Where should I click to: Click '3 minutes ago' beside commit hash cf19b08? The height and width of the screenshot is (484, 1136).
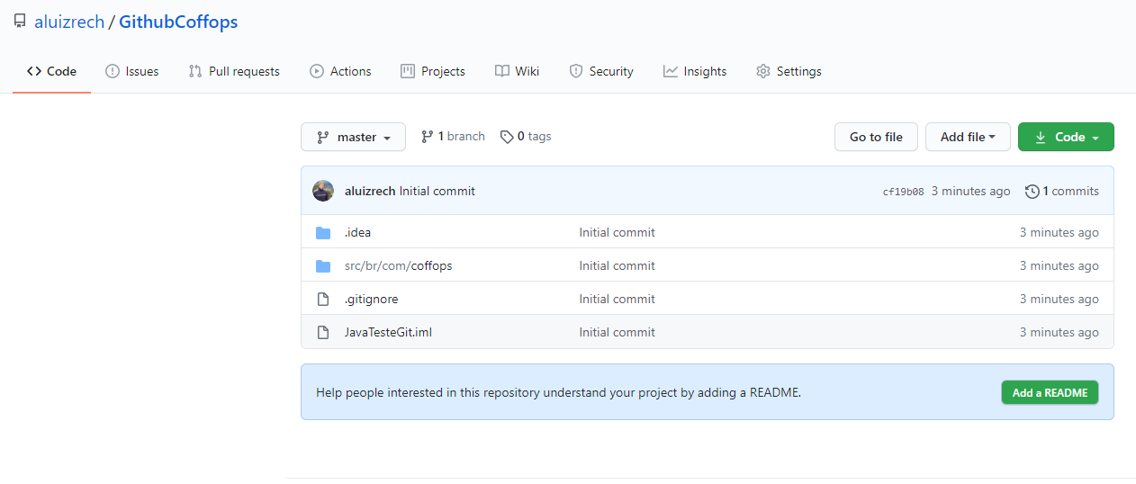coord(970,191)
